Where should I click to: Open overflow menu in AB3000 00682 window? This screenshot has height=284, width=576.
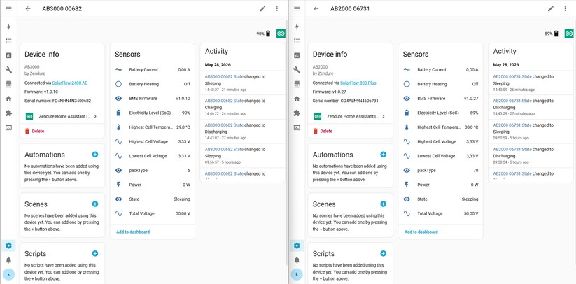click(x=277, y=9)
